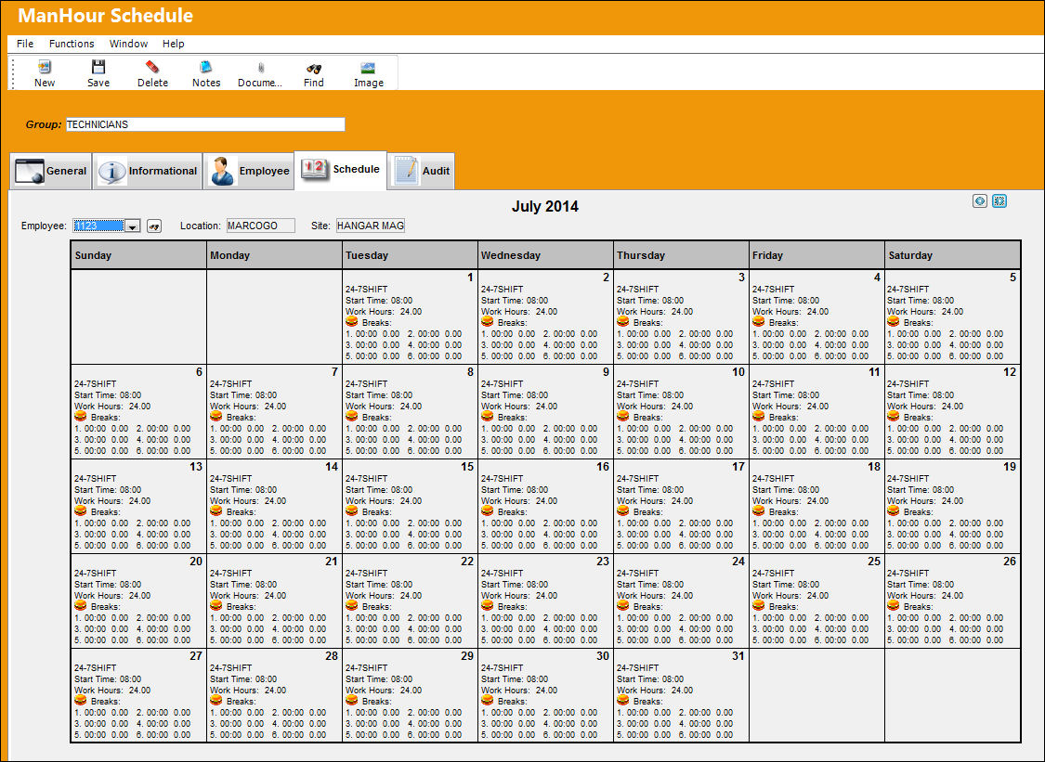Open the Image toolbar icon

[368, 68]
